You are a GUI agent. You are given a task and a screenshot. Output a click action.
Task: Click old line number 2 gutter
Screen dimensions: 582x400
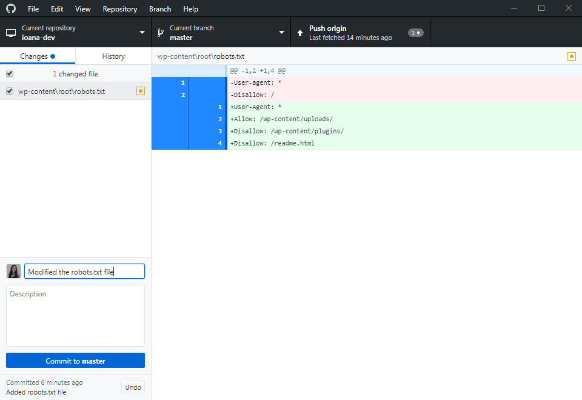(170, 95)
